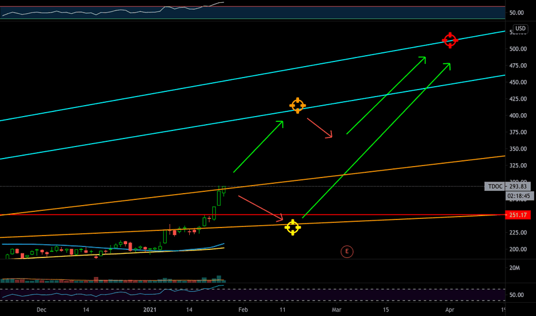Viewport: 536px width, 316px height.
Task: Click the 50.00 label of top indicator pane
Action: tap(516, 13)
